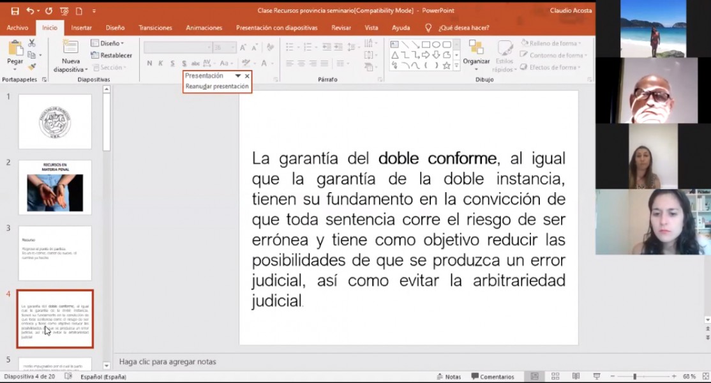Screen dimensions: 711x383
Task: Click the ¿Qué desea hacer? search box
Action: tap(463, 27)
